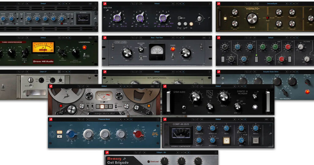Click the VU meter on the Stay-Levin

tap(157, 52)
